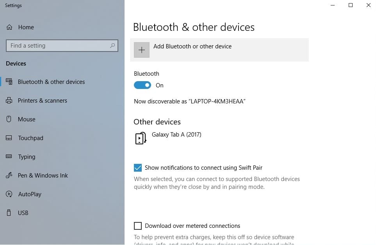Click the USB icon in sidebar
Image resolution: width=376 pixels, height=245 pixels.
point(9,213)
